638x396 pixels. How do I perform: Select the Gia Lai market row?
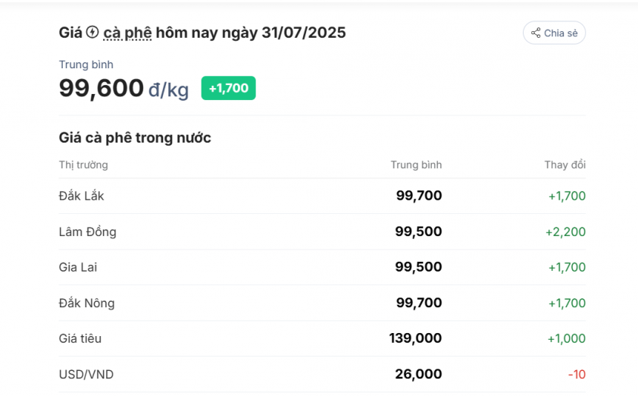click(x=322, y=267)
